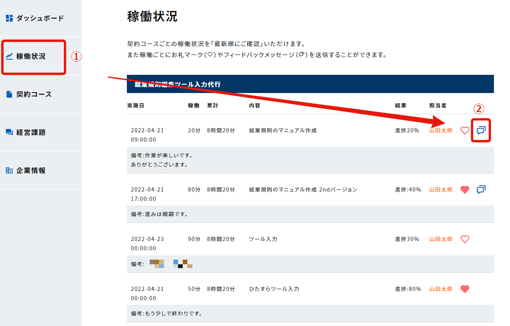Open feedback message icon for 2ndバージョン row
The image size is (510, 326).
pos(481,190)
